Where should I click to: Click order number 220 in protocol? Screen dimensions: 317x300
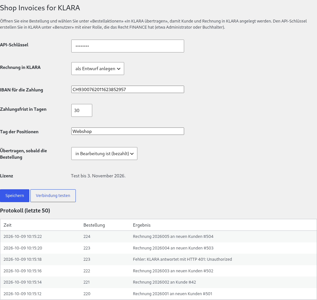click(87, 294)
